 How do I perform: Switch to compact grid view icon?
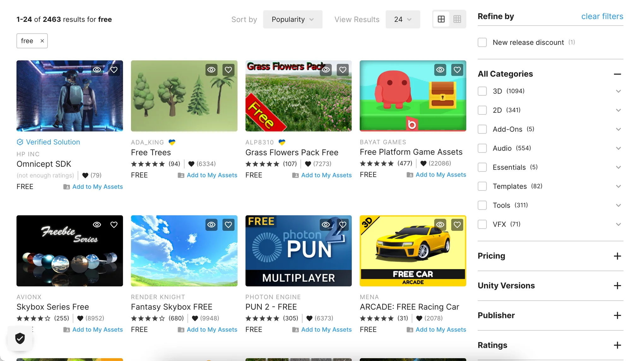coord(457,19)
